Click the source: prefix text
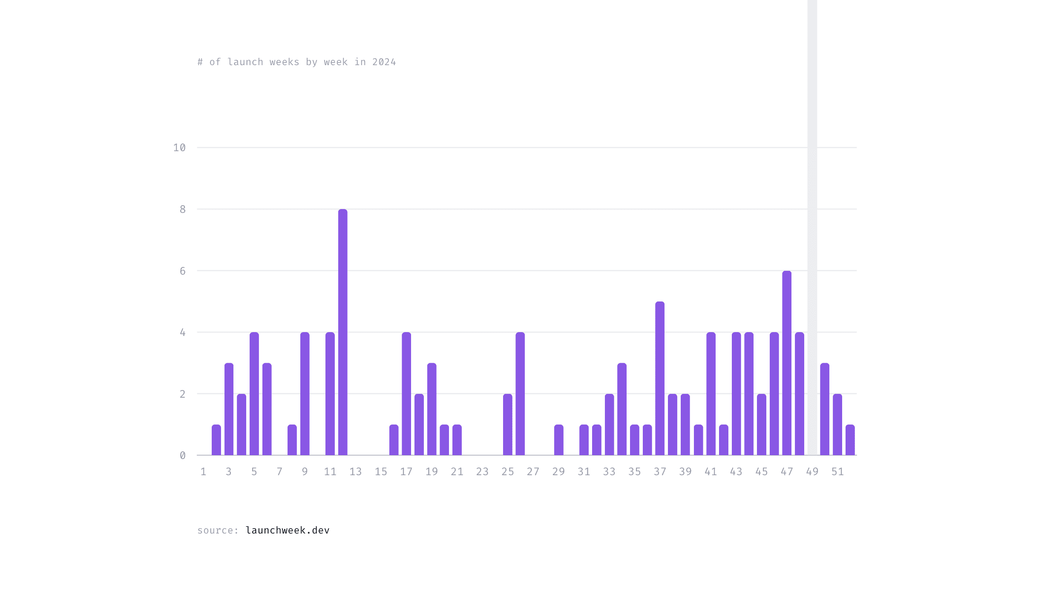The image size is (1053, 591). (x=217, y=530)
